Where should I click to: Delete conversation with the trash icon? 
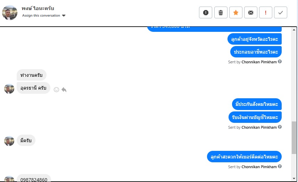[x=221, y=12]
